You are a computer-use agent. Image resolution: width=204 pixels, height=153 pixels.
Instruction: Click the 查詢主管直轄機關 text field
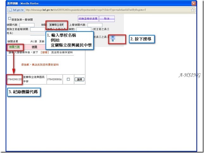point(38,29)
